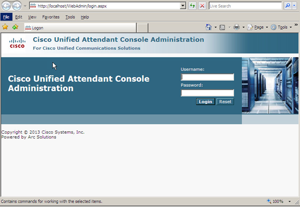Click Add to Favorites star-plus icon
This screenshot has height=207, width=300.
[15, 27]
